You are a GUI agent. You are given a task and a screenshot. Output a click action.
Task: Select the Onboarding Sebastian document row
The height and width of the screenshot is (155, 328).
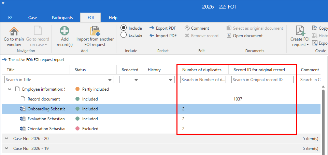(x=161, y=109)
